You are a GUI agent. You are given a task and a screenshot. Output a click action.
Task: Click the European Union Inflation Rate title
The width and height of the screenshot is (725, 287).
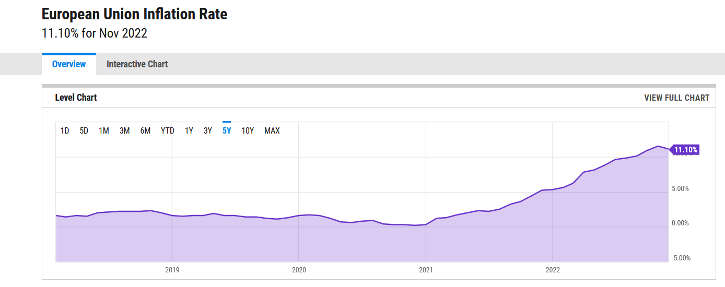click(135, 14)
